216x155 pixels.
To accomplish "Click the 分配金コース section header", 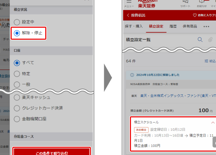I will 51,137.
